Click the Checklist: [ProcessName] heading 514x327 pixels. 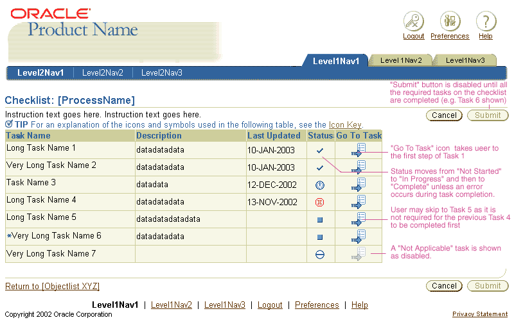[70, 101]
